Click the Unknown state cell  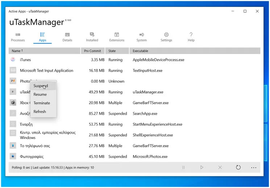tap(116, 81)
